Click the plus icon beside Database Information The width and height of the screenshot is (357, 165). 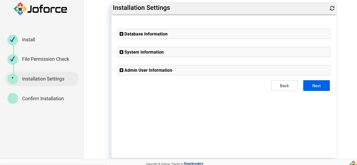121,34
